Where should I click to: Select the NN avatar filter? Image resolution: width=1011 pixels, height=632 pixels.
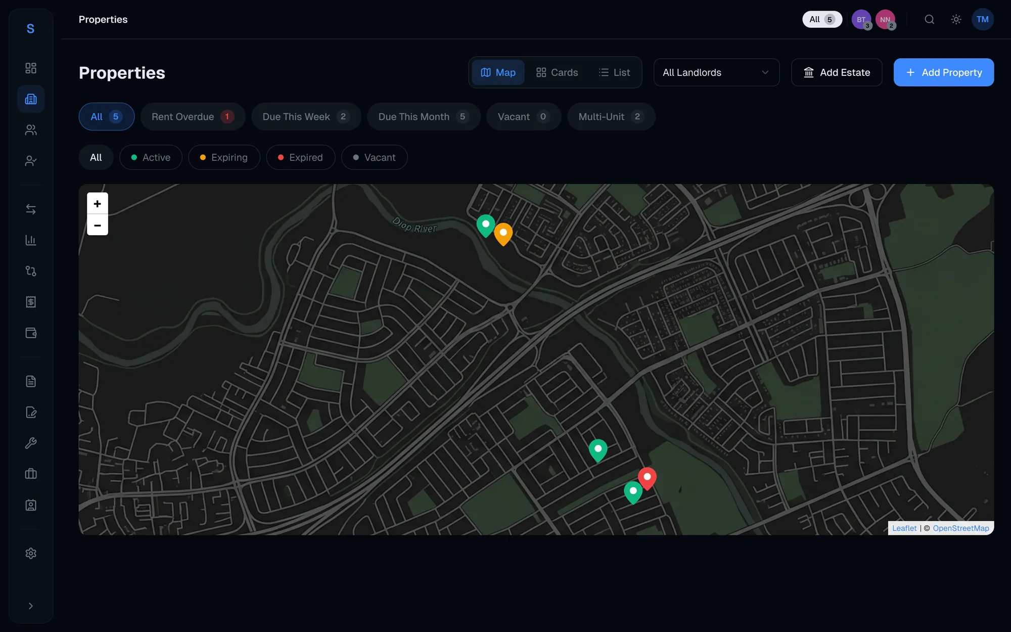coord(885,19)
